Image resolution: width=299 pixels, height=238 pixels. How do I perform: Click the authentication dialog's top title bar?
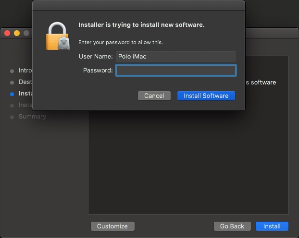[138, 5]
